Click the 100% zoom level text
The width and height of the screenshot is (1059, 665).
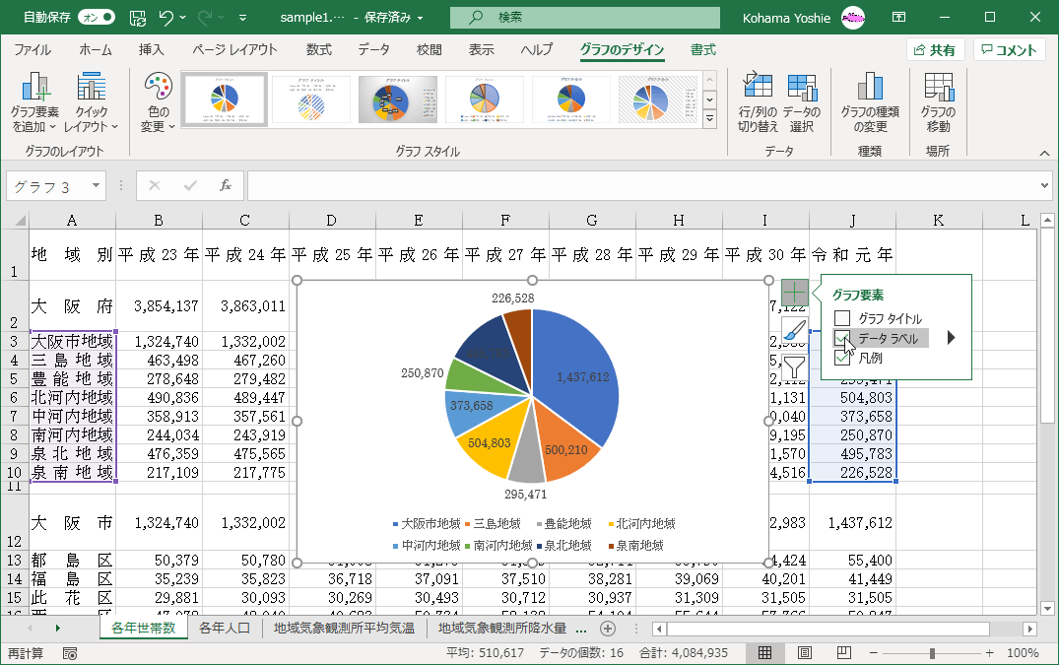pos(1023,653)
